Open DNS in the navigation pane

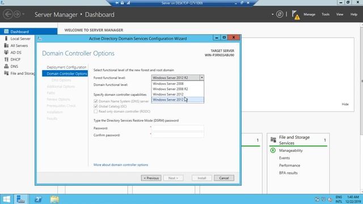[x=14, y=66]
